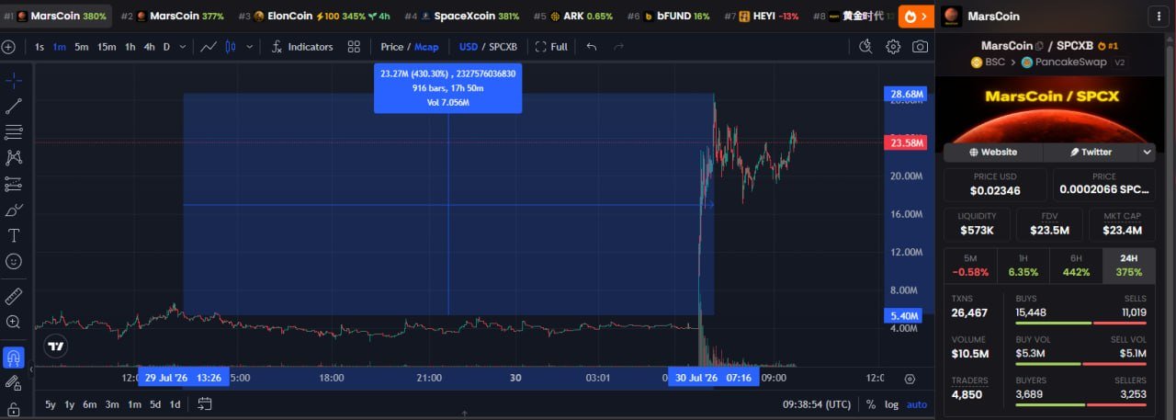The image size is (1176, 420).
Task: Select the Text annotation tool
Action: [14, 236]
